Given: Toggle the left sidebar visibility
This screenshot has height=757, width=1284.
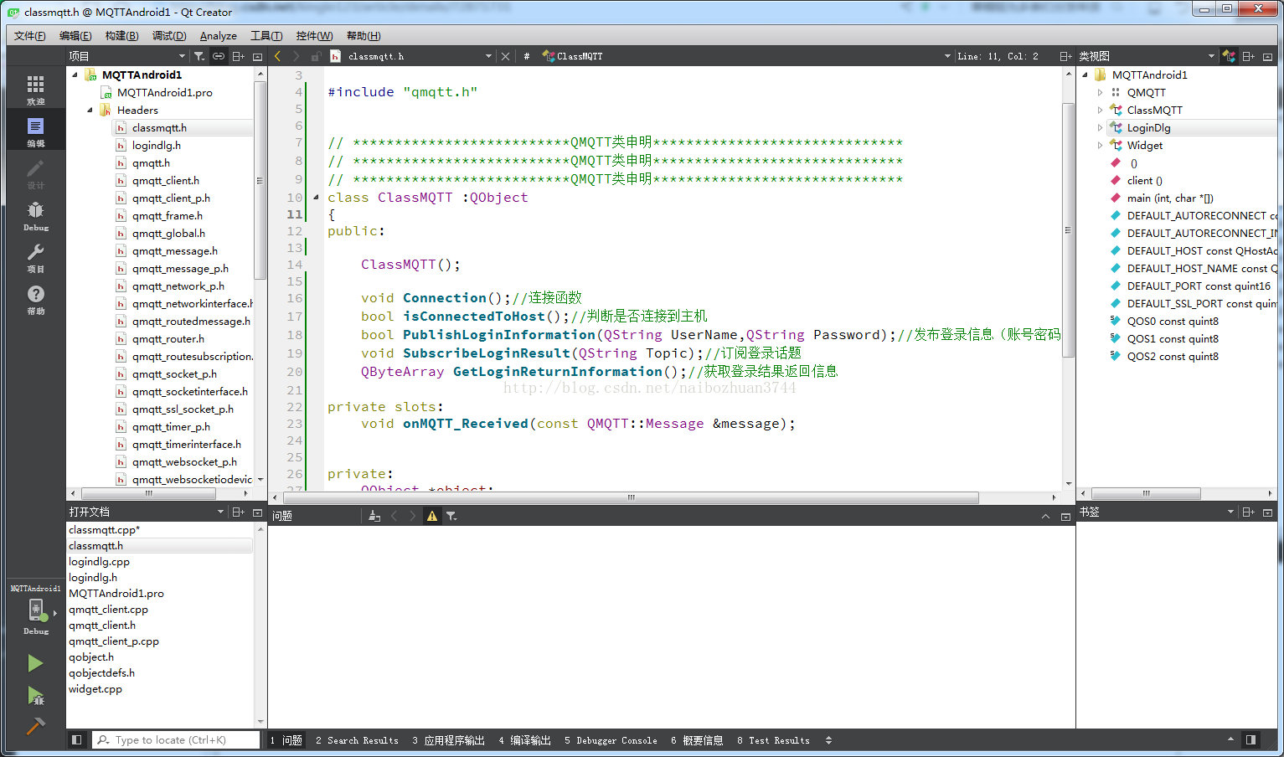Looking at the screenshot, I should click(76, 739).
